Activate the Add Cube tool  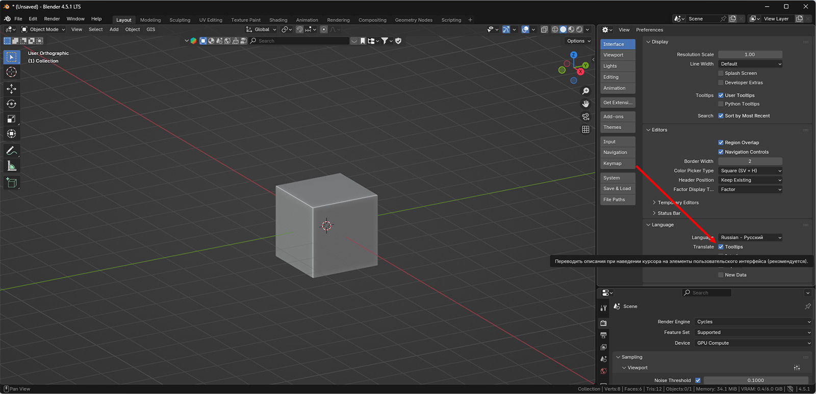[x=11, y=182]
